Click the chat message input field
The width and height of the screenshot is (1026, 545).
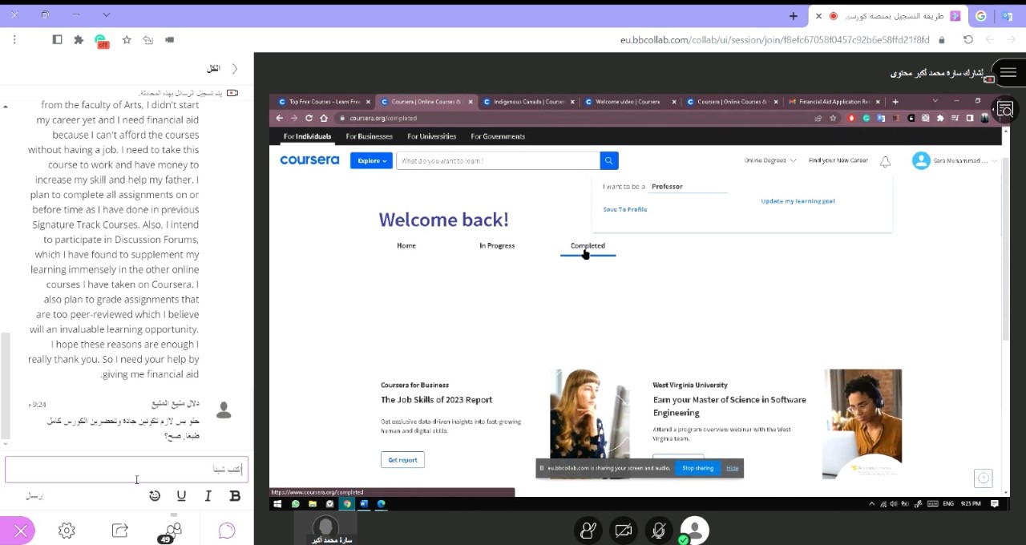tap(126, 470)
